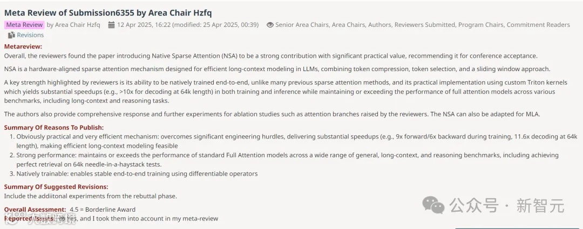Viewport: 583px width, 229px height.
Task: Click the calendar icon beside the review date
Action: coord(111,25)
